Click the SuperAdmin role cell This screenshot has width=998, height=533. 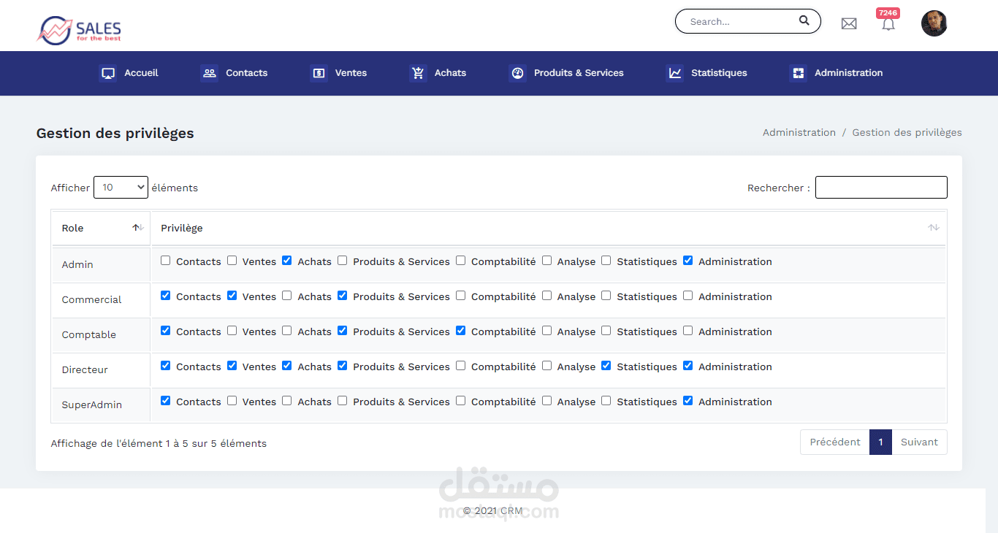[101, 404]
